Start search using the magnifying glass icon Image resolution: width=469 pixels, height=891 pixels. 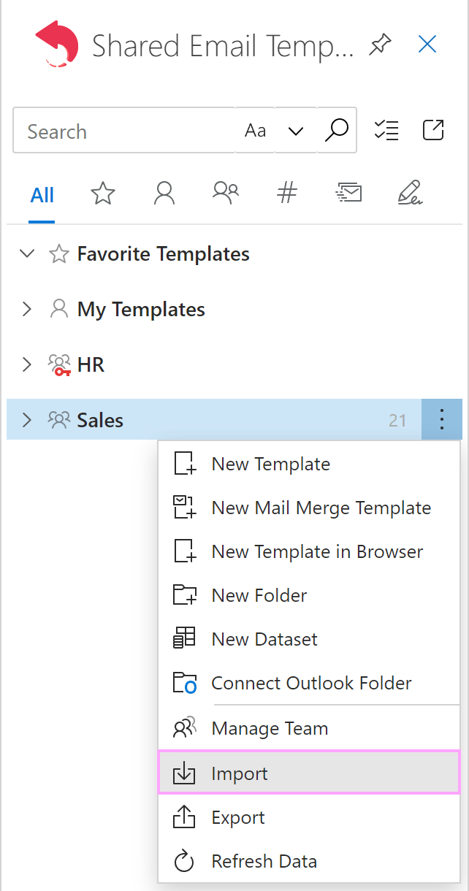click(336, 130)
